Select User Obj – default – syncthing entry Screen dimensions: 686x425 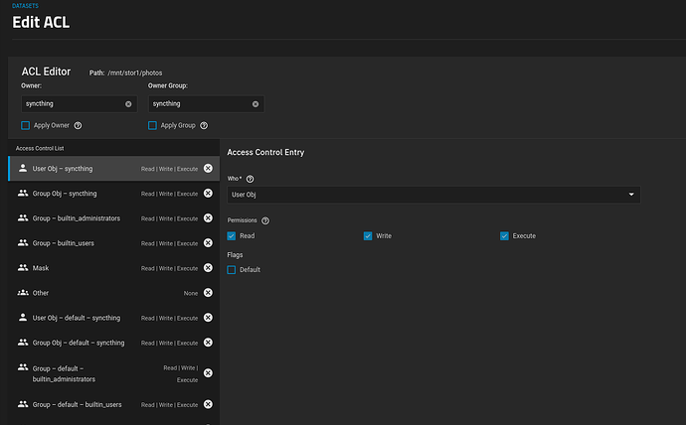click(x=113, y=318)
